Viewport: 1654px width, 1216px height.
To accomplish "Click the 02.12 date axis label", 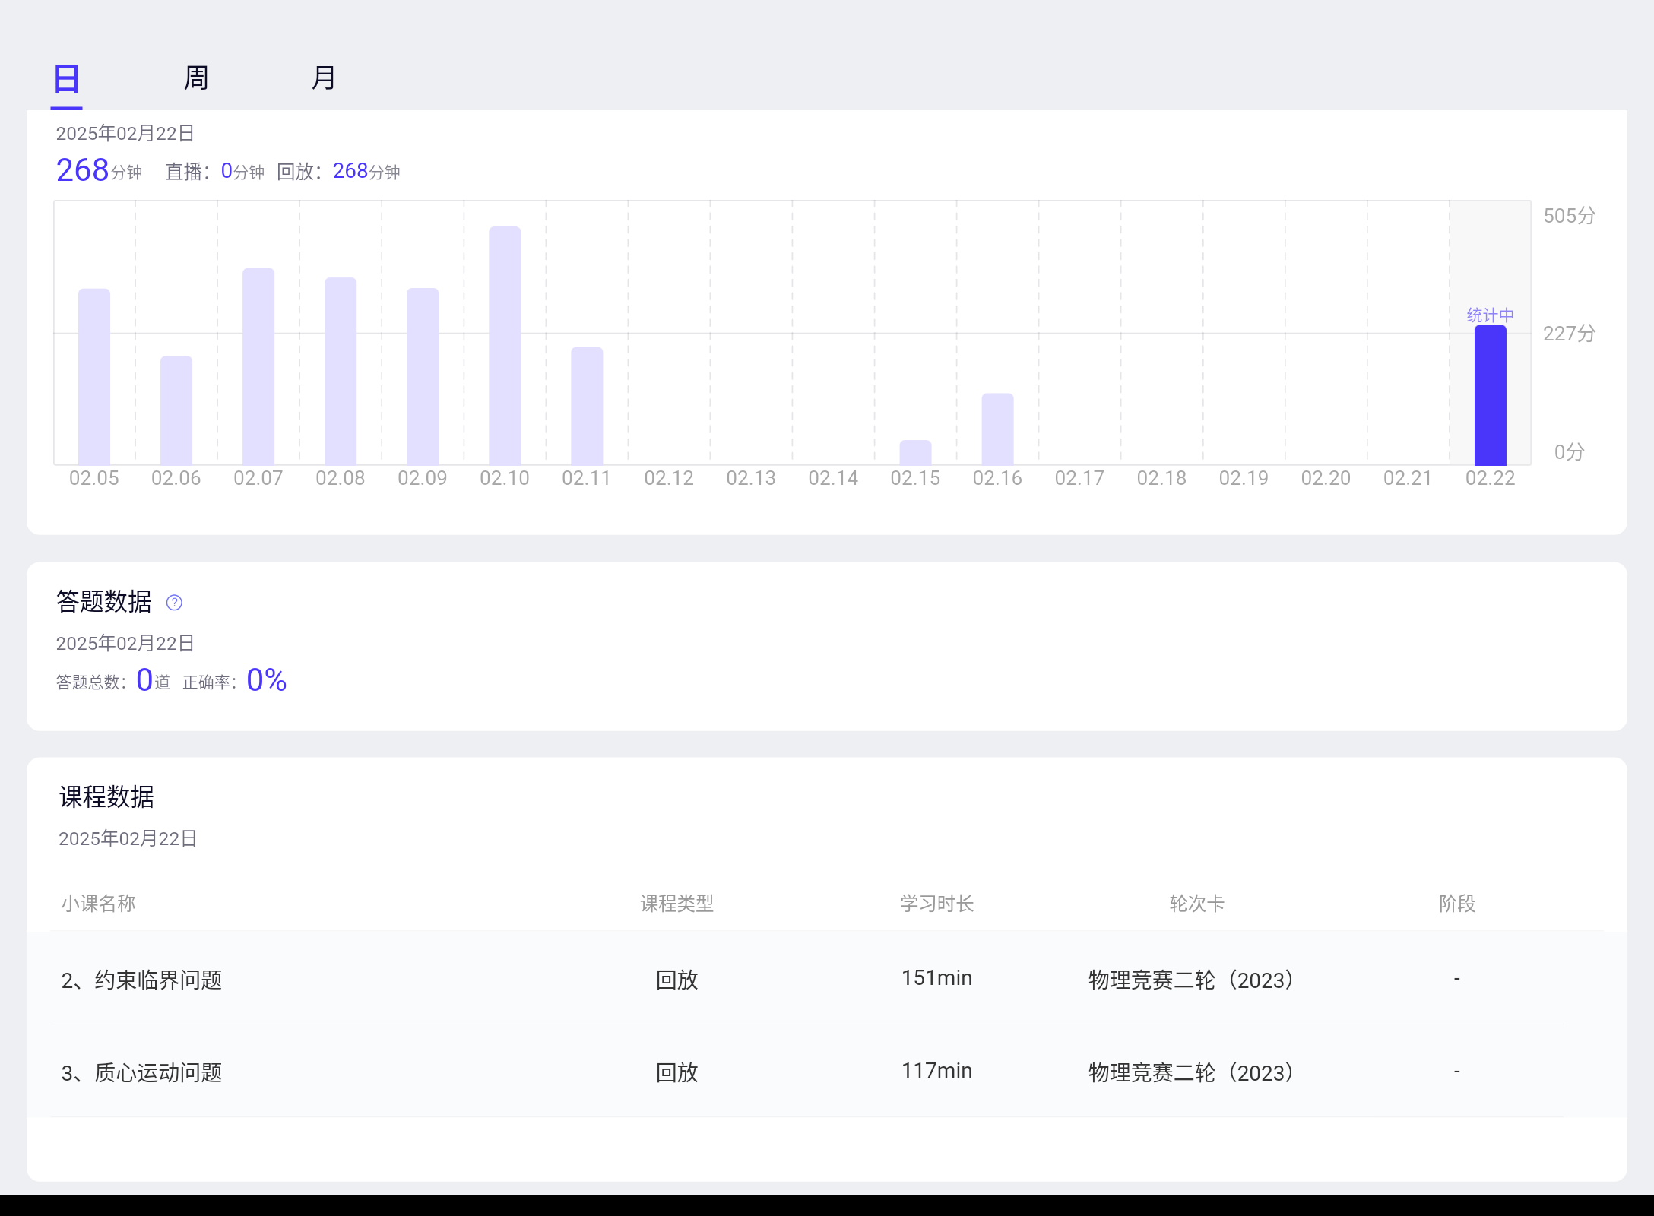I will [669, 478].
